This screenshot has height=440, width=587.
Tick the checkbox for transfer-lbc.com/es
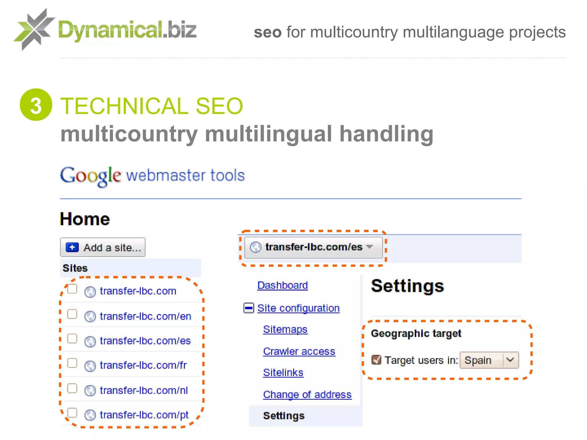click(x=72, y=339)
